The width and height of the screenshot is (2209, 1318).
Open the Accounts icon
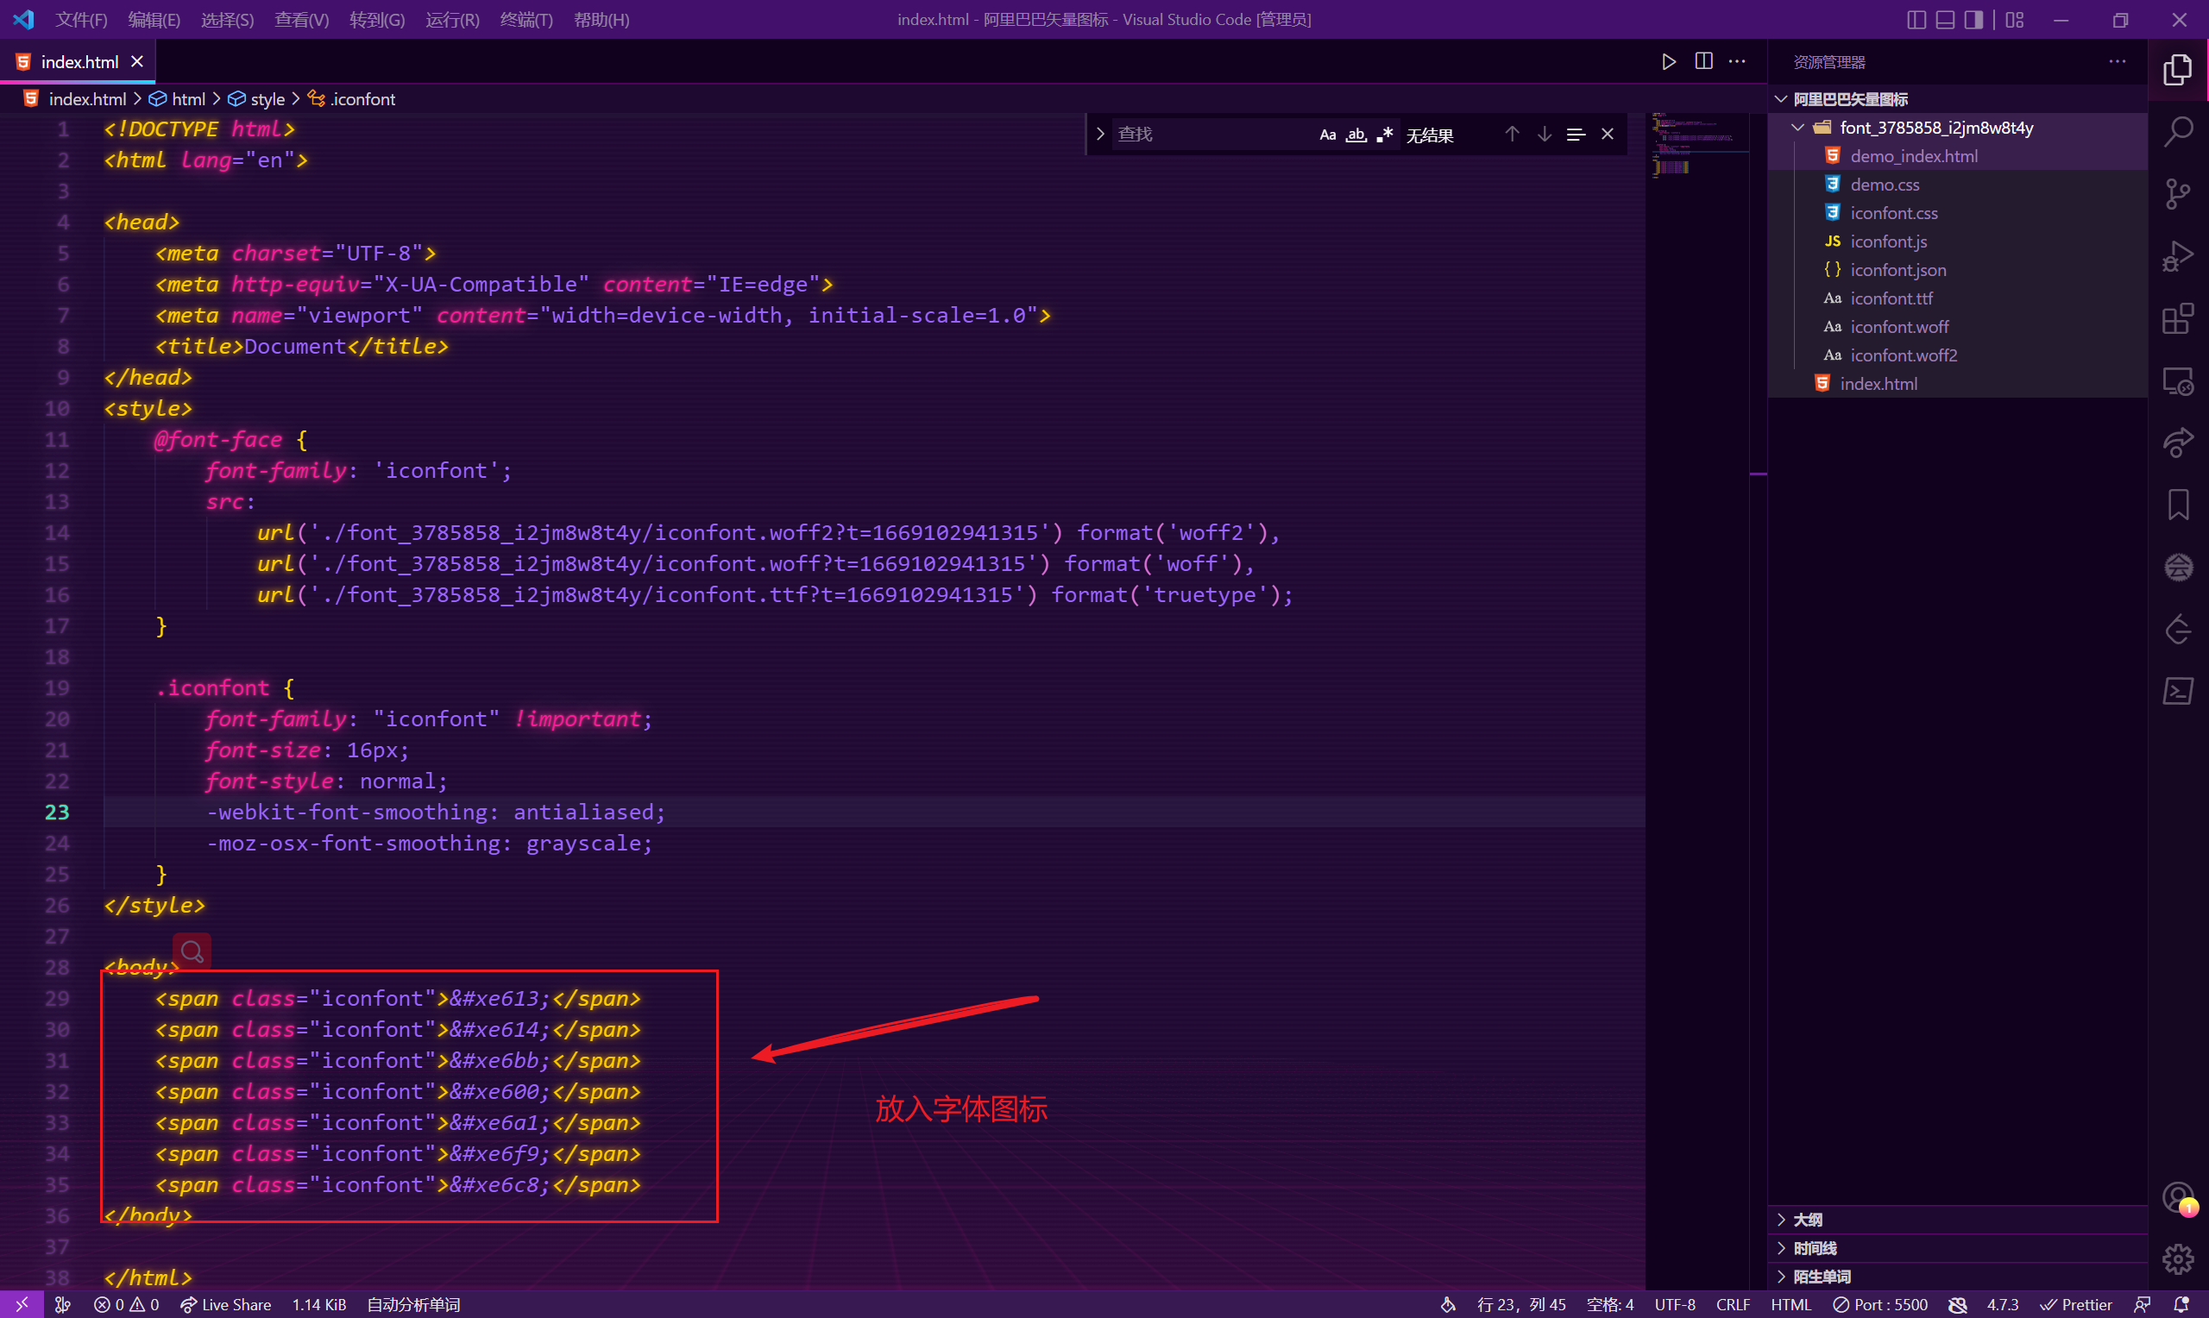tap(2177, 1197)
